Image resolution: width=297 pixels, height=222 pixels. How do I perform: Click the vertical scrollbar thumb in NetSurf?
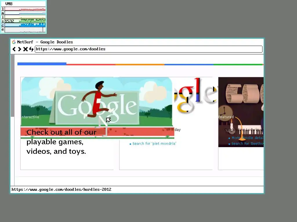[x=12, y=86]
